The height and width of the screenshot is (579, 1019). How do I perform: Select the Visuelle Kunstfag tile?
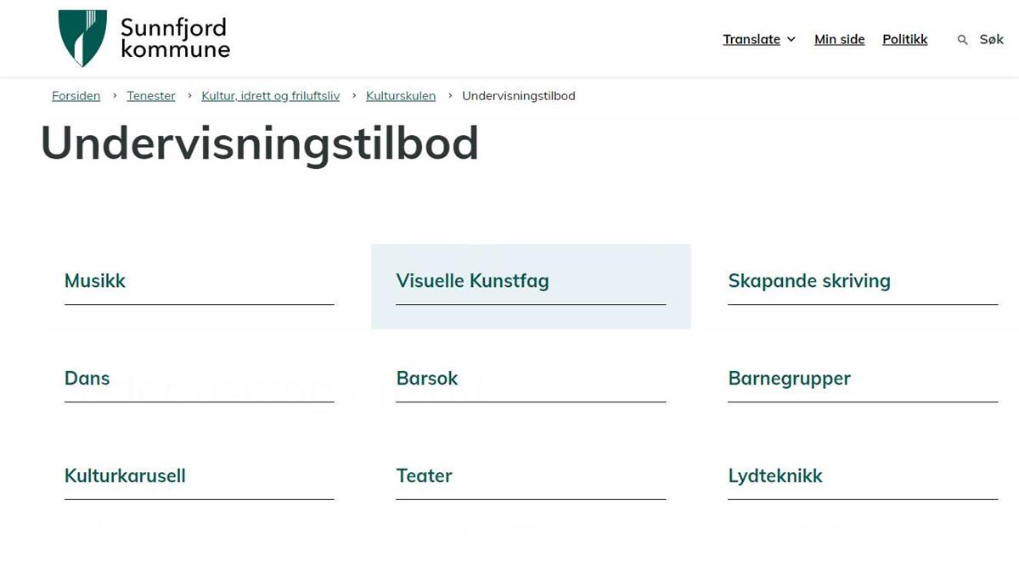(x=472, y=281)
